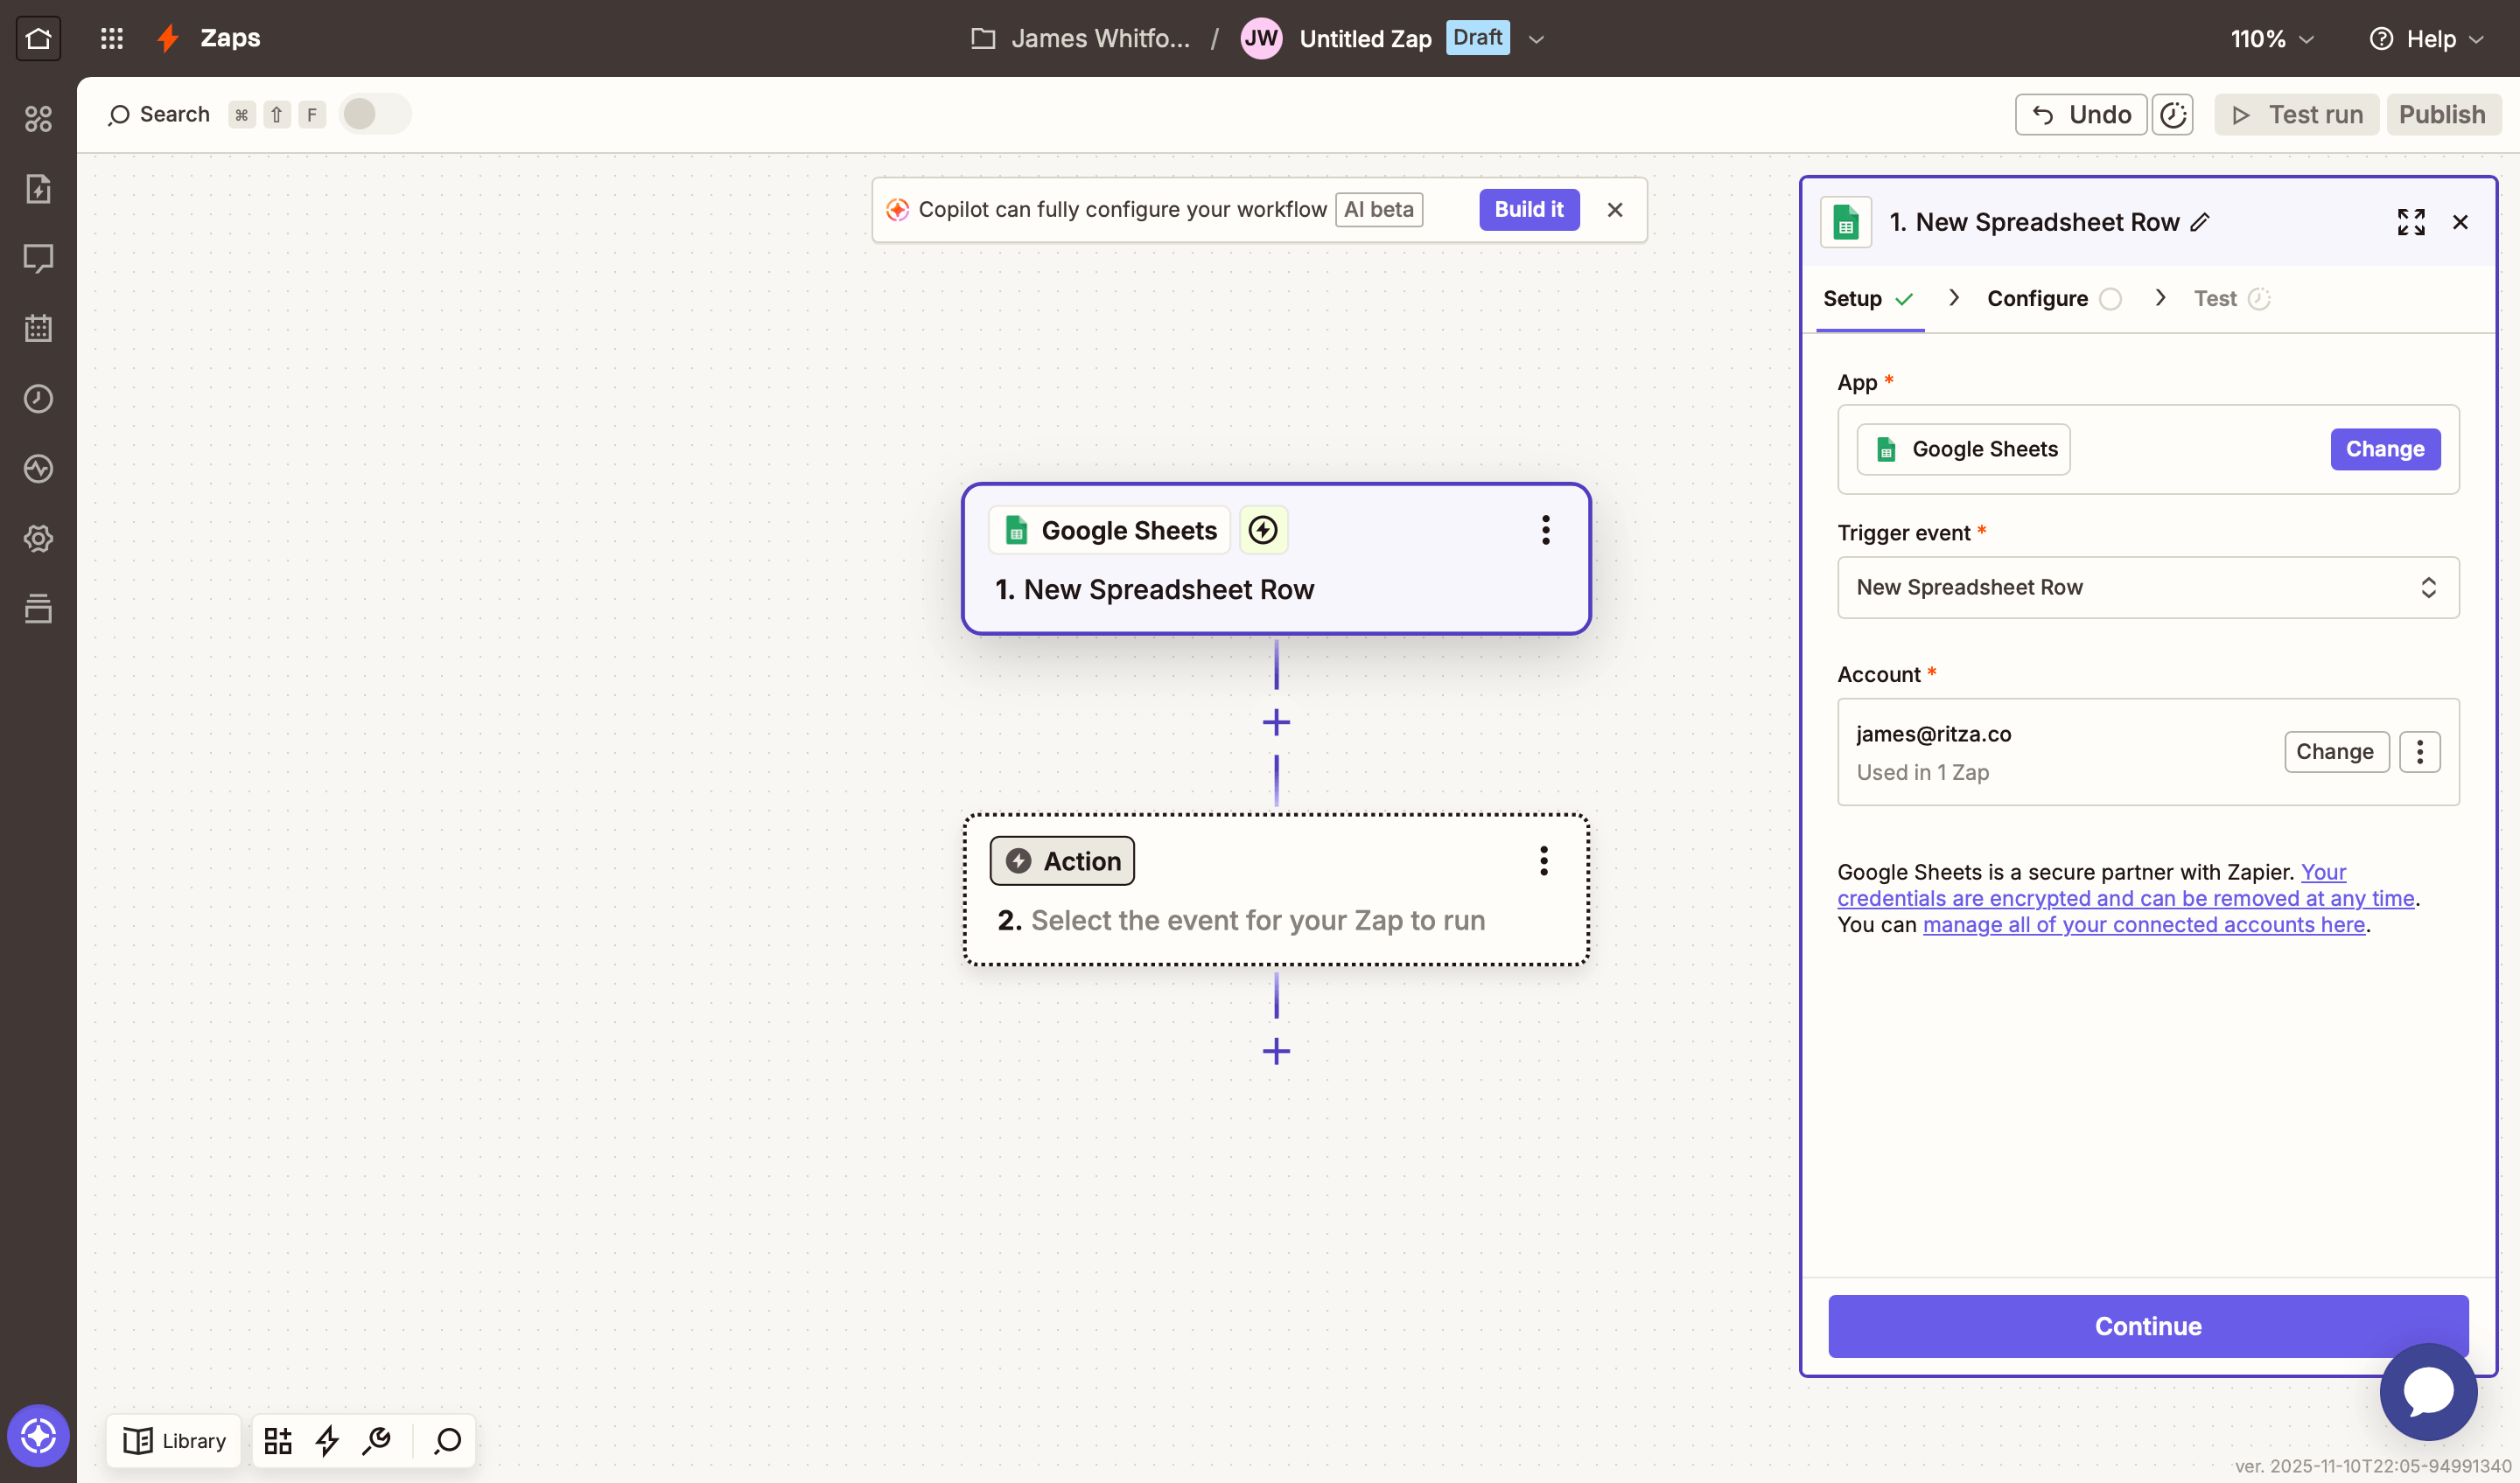2520x1483 pixels.
Task: Click the pencil icon to rename step
Action: [2200, 222]
